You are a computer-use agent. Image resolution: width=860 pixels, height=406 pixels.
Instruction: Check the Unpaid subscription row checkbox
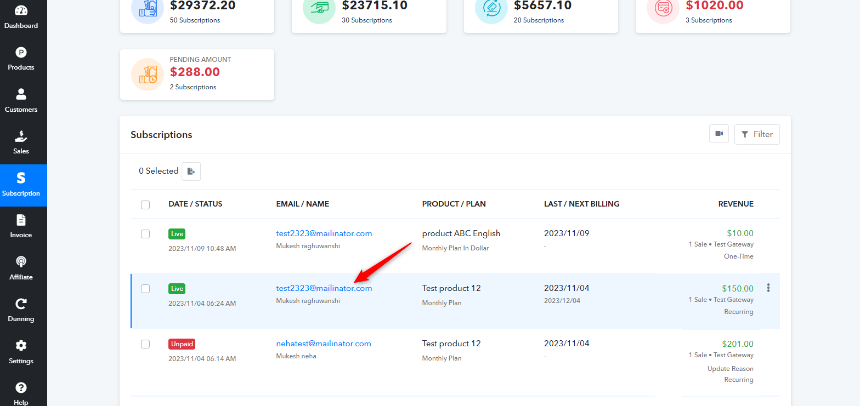(x=145, y=344)
